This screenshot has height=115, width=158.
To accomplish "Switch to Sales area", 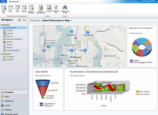I will pos(14,97).
